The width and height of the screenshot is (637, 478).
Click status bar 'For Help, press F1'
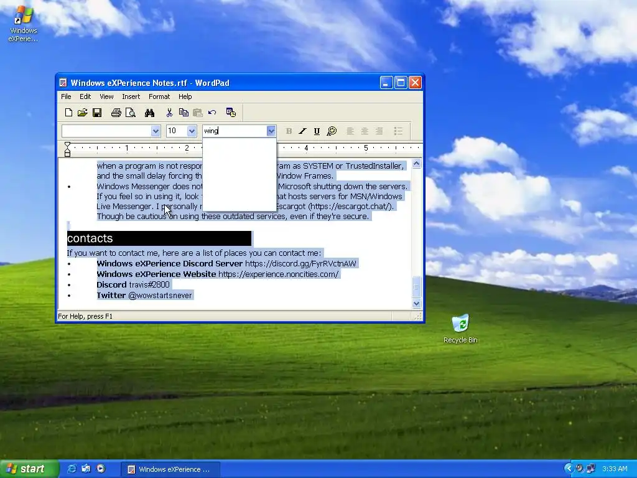(85, 316)
